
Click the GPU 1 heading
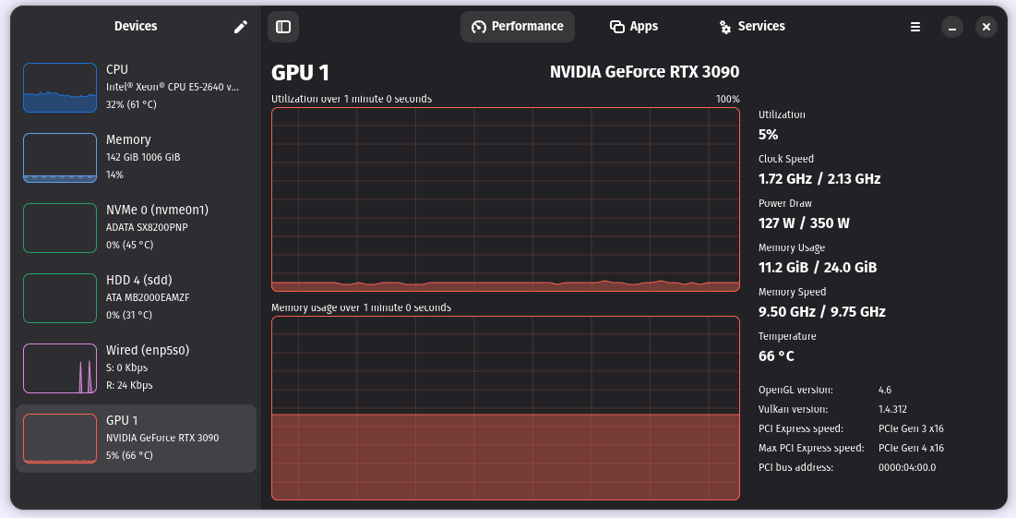(x=300, y=73)
